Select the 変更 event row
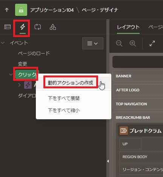This screenshot has width=163, height=177. 23,64
